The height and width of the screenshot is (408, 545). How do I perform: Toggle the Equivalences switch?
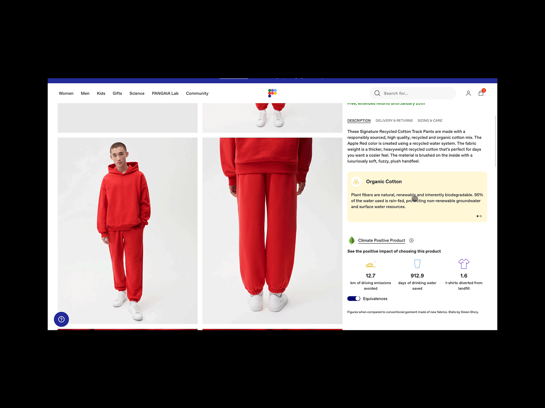point(354,299)
